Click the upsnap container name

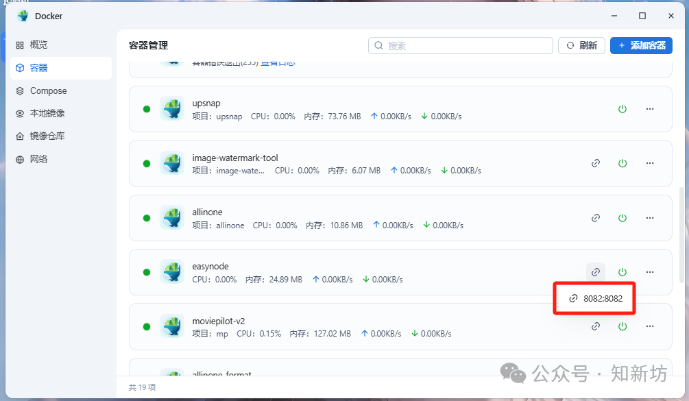206,104
